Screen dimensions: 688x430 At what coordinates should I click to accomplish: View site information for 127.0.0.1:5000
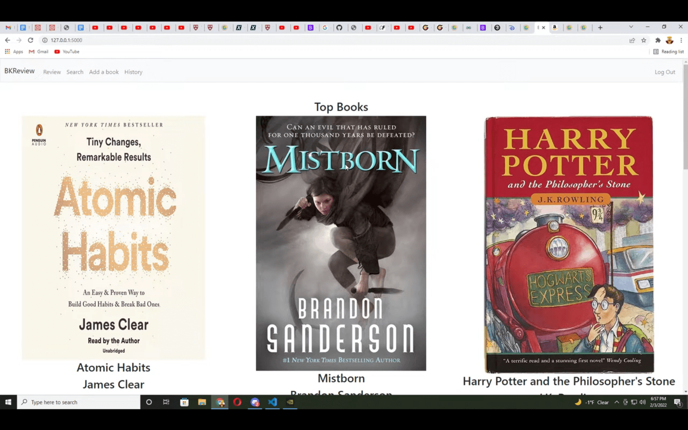click(x=44, y=40)
